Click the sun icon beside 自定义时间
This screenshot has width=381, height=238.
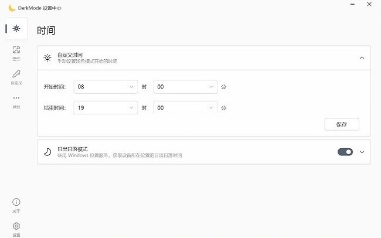(47, 57)
